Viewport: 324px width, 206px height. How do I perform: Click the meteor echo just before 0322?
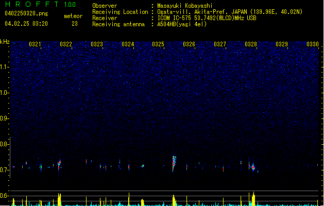(x=59, y=165)
